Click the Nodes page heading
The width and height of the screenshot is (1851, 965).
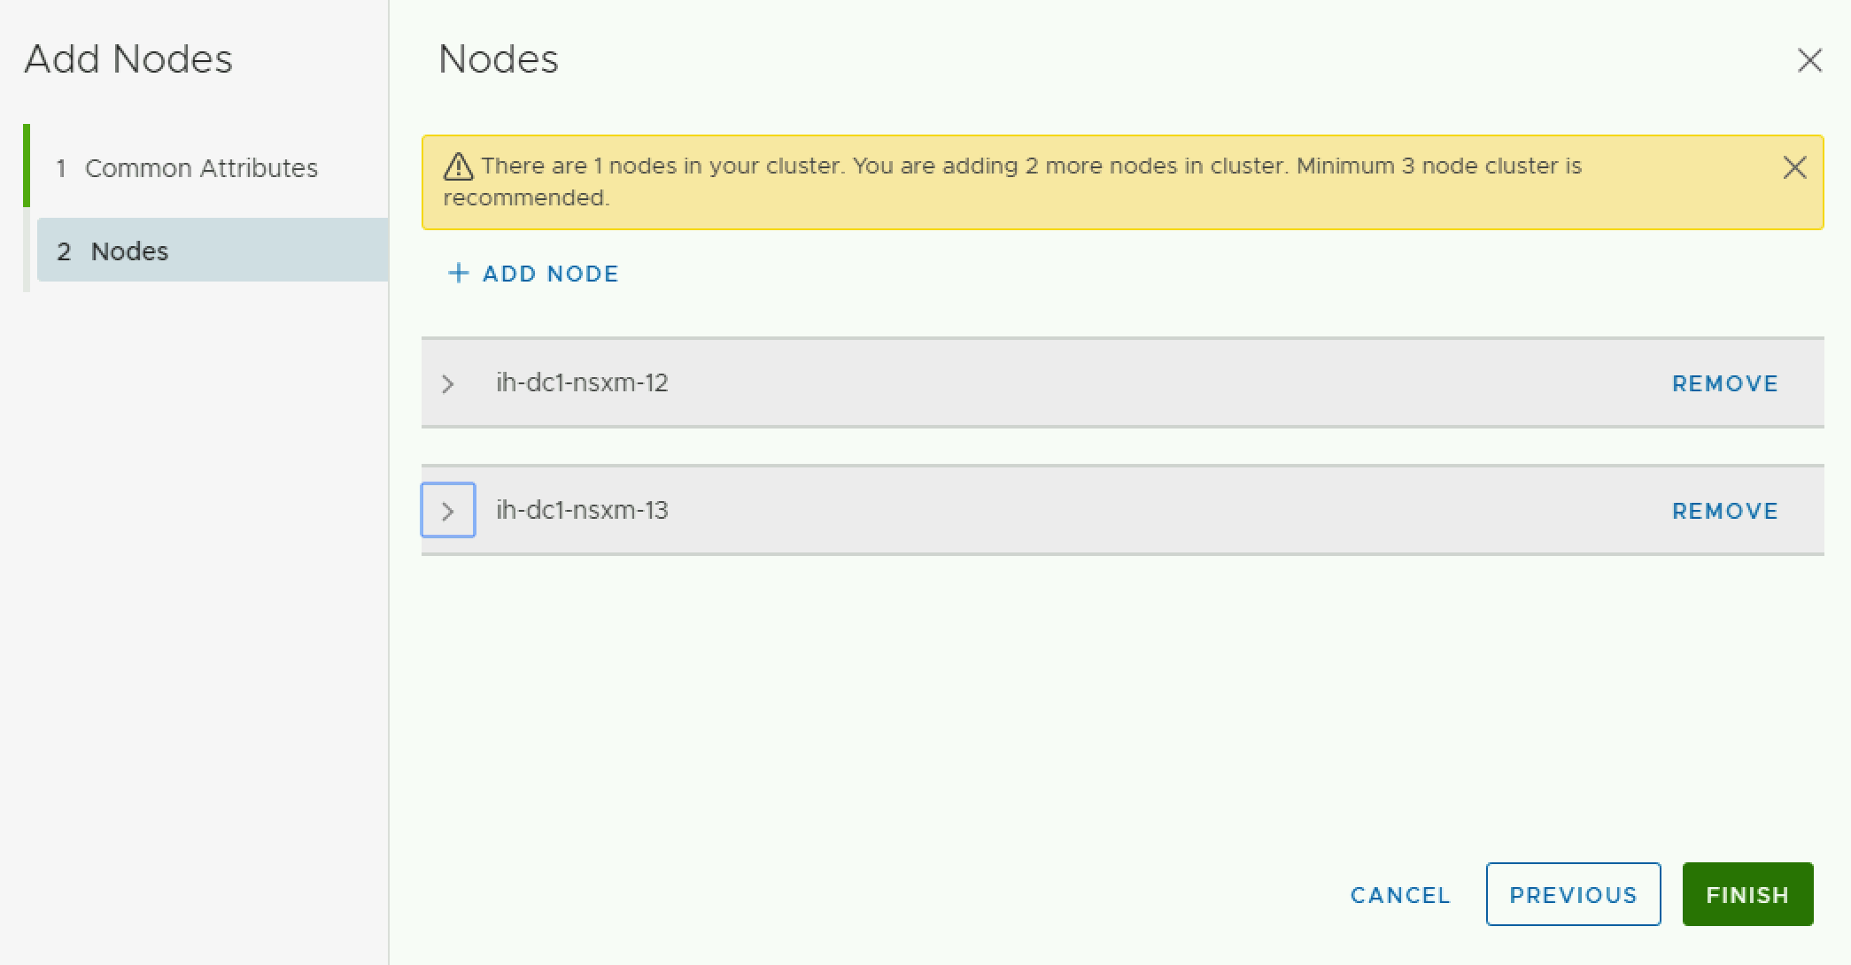pos(499,59)
